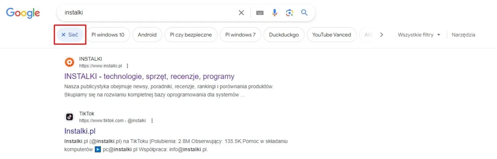
Task: Click the TikTok result favicon
Action: [x=69, y=117]
